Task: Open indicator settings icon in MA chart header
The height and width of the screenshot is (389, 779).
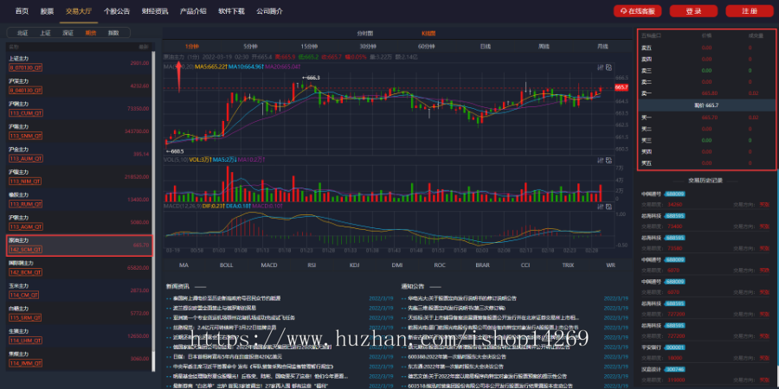Action: (x=600, y=67)
